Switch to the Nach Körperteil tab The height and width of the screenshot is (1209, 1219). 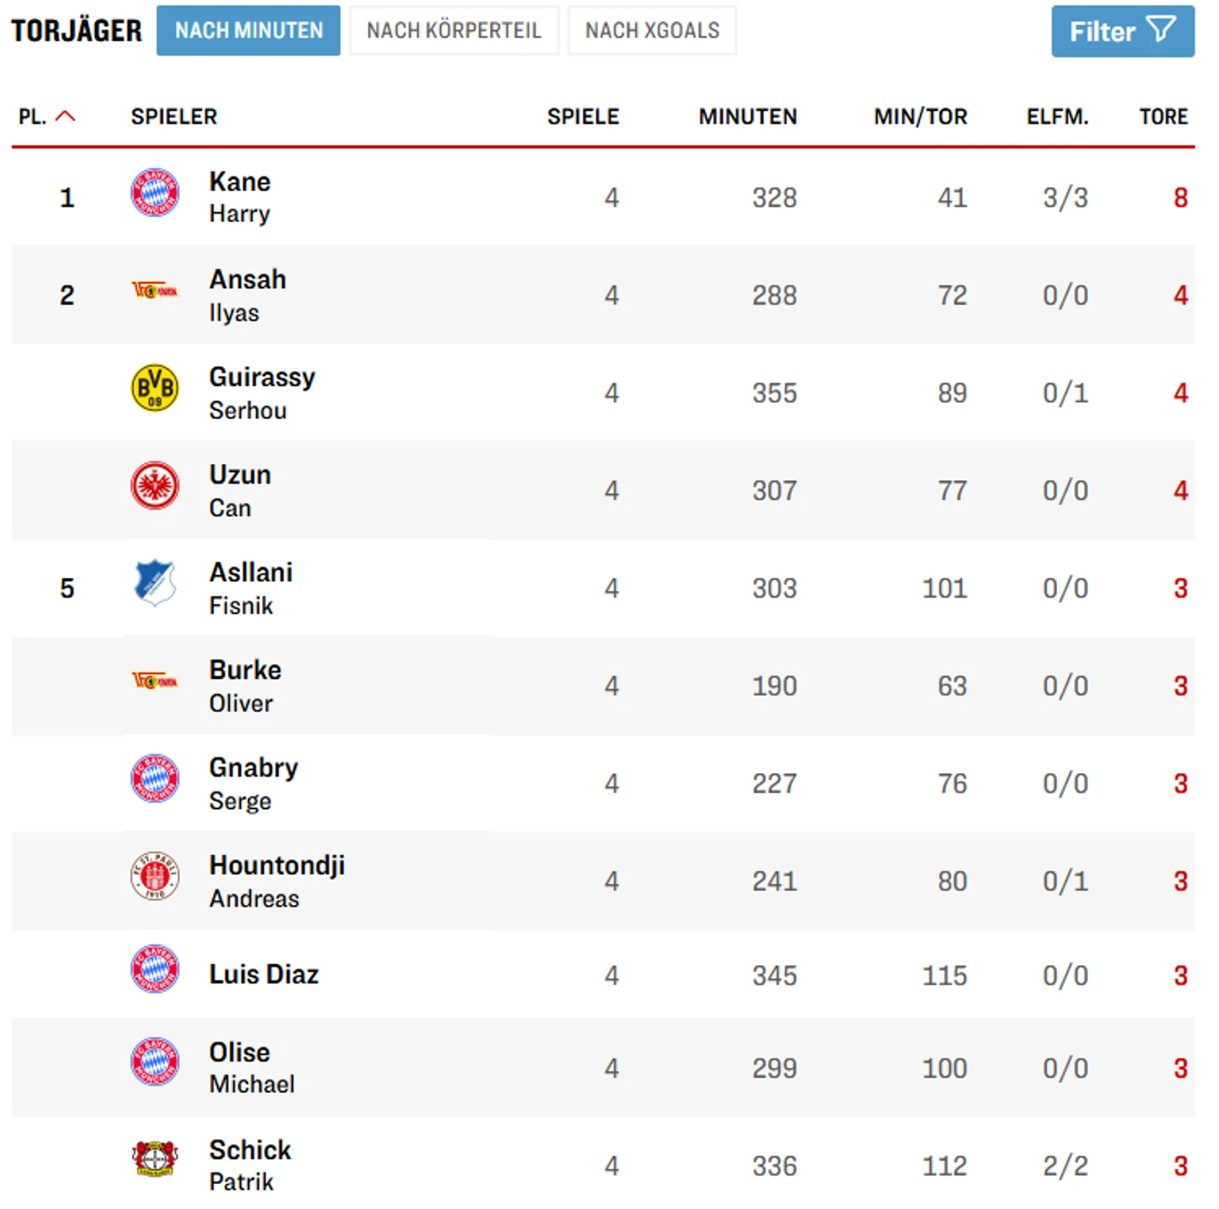pos(453,31)
